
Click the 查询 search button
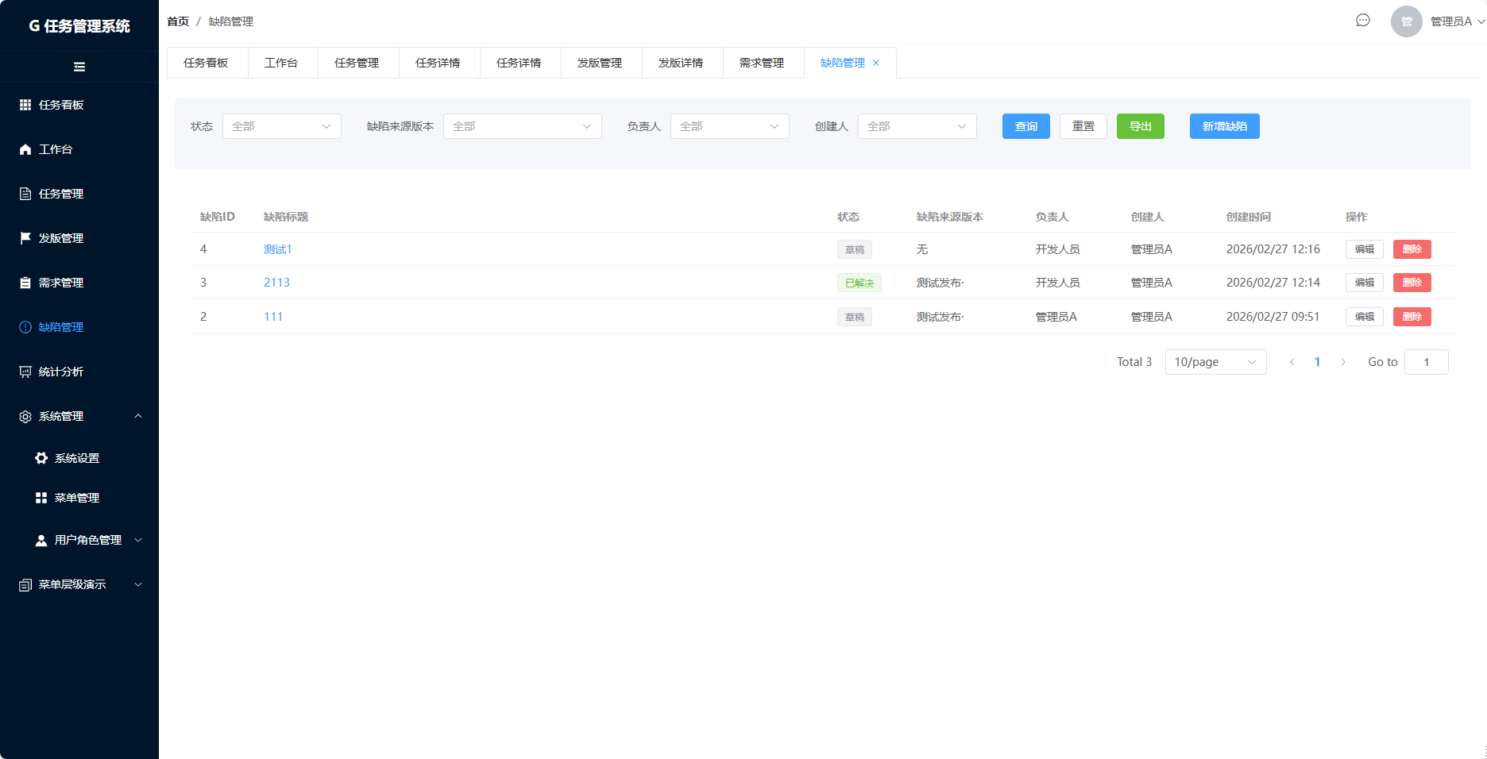1026,126
